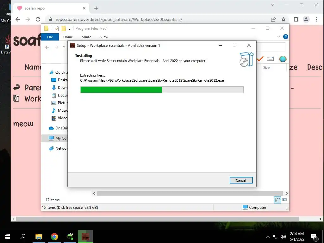The height and width of the screenshot is (243, 324).
Task: Switch Explorer to large icons view
Action: 284,200
